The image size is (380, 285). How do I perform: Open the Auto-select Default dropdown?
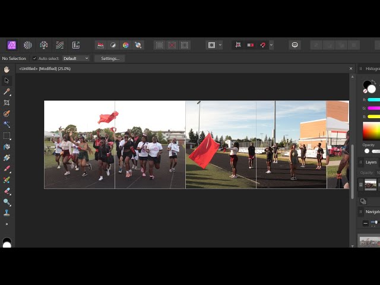click(76, 58)
